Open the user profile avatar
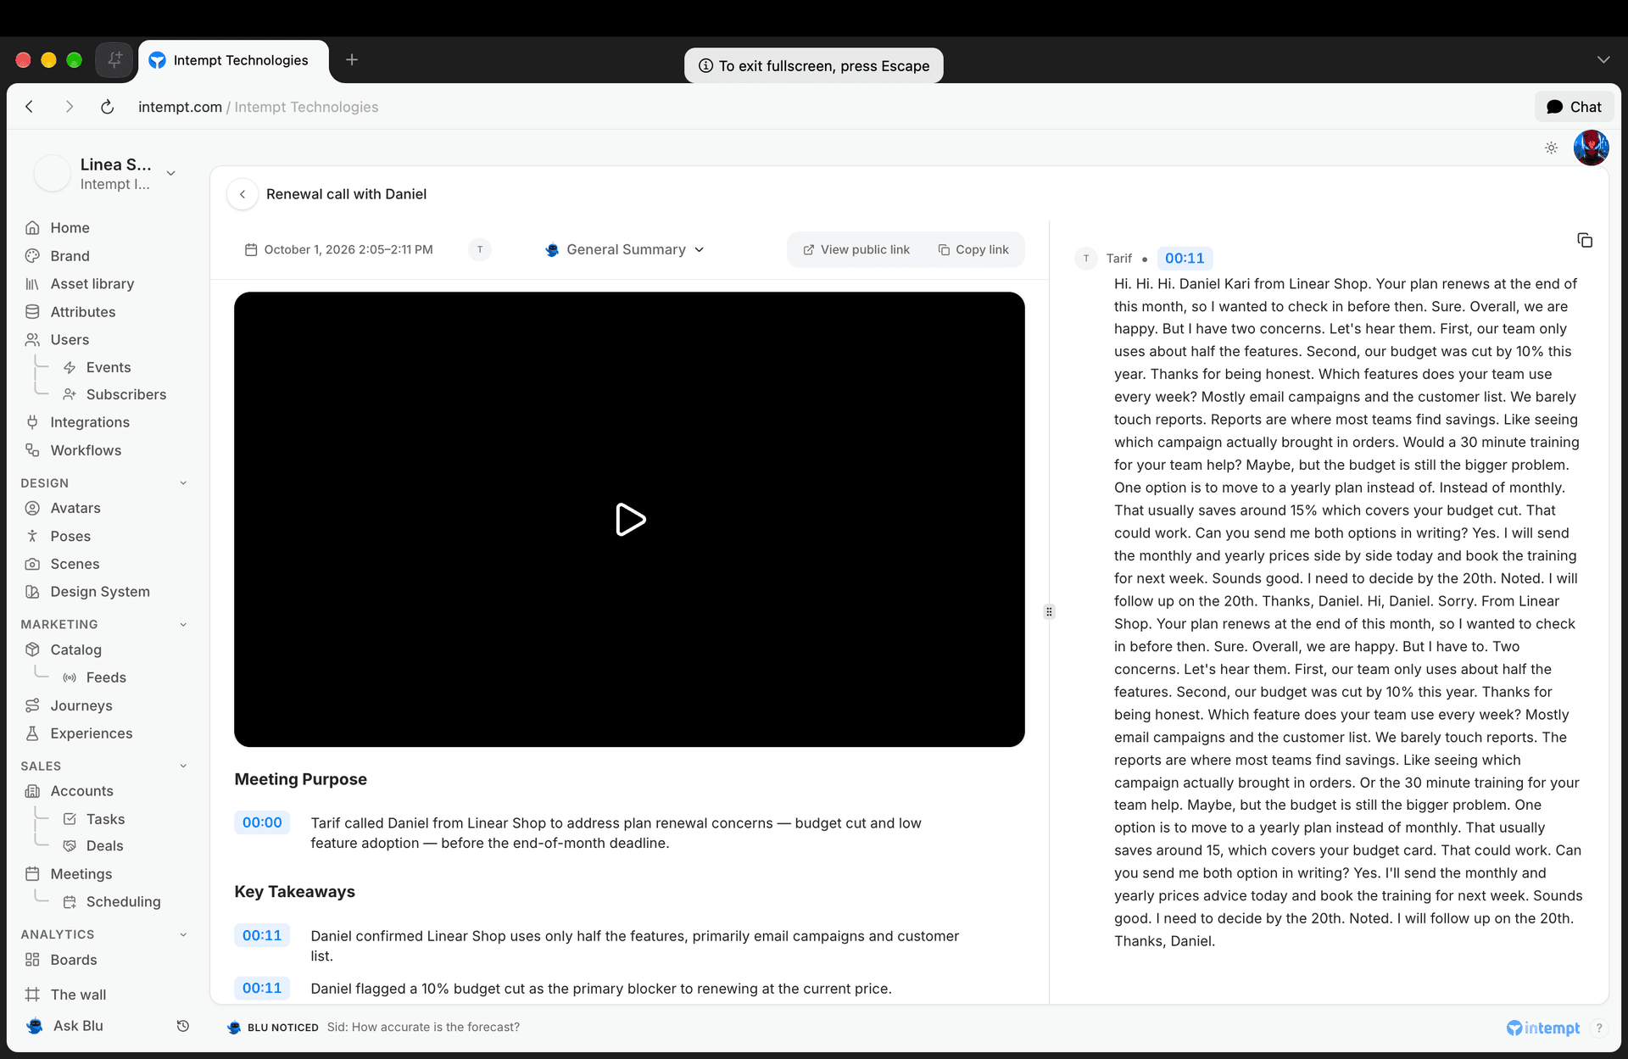The image size is (1628, 1059). [x=1591, y=148]
